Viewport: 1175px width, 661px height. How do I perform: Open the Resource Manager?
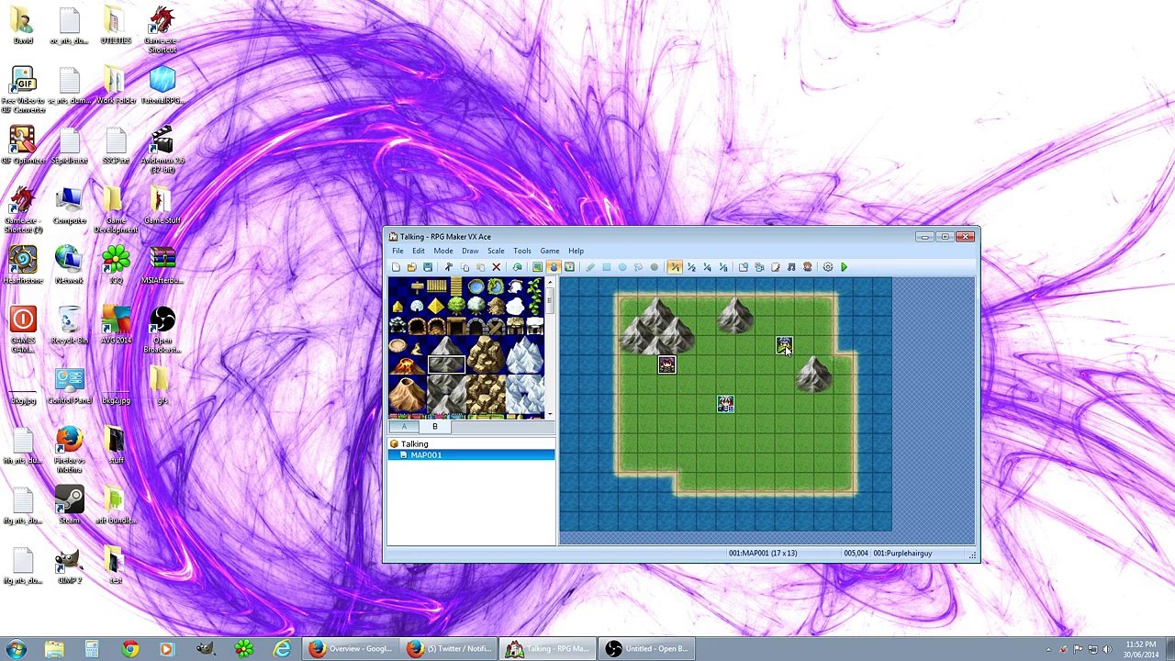pos(759,267)
